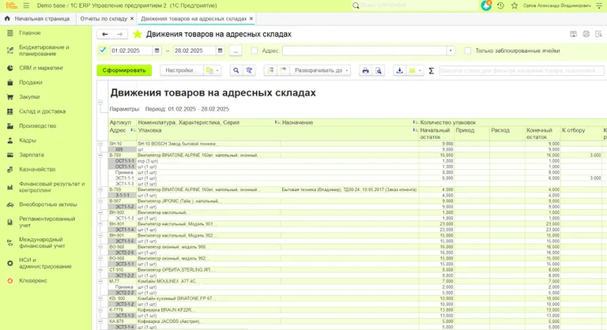The width and height of the screenshot is (607, 330).
Task: Add report to favorites with star icon
Action: tap(138, 35)
